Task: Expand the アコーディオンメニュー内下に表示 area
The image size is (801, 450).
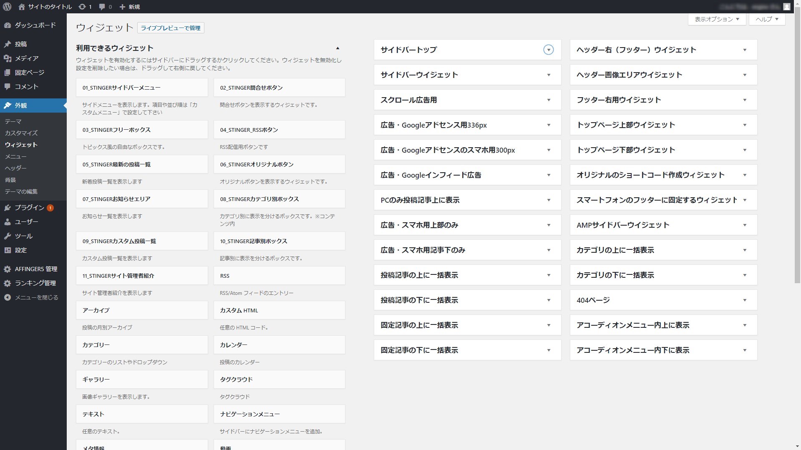Action: [745, 350]
